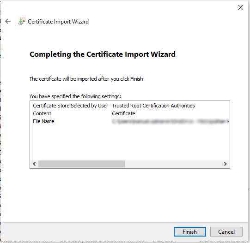Cancel the certificate import
The image size is (250, 243).
click(226, 231)
